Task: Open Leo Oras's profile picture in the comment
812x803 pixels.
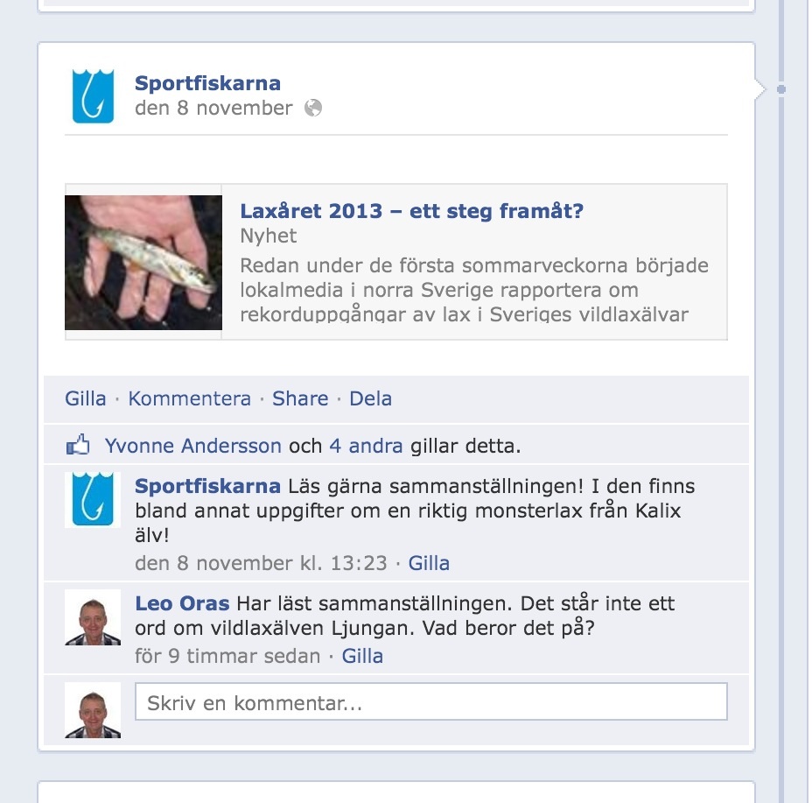Action: pyautogui.click(x=93, y=616)
